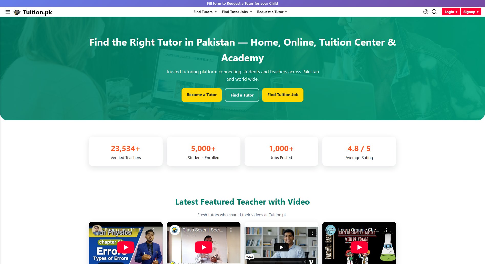Click the search magnifier icon
485x264 pixels.
point(434,12)
